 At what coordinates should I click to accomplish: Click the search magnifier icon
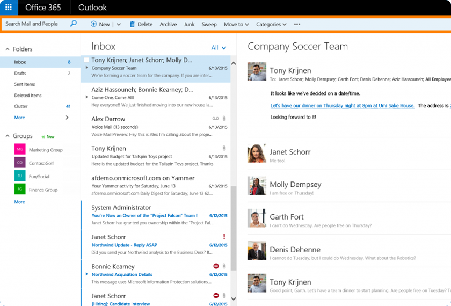point(74,24)
